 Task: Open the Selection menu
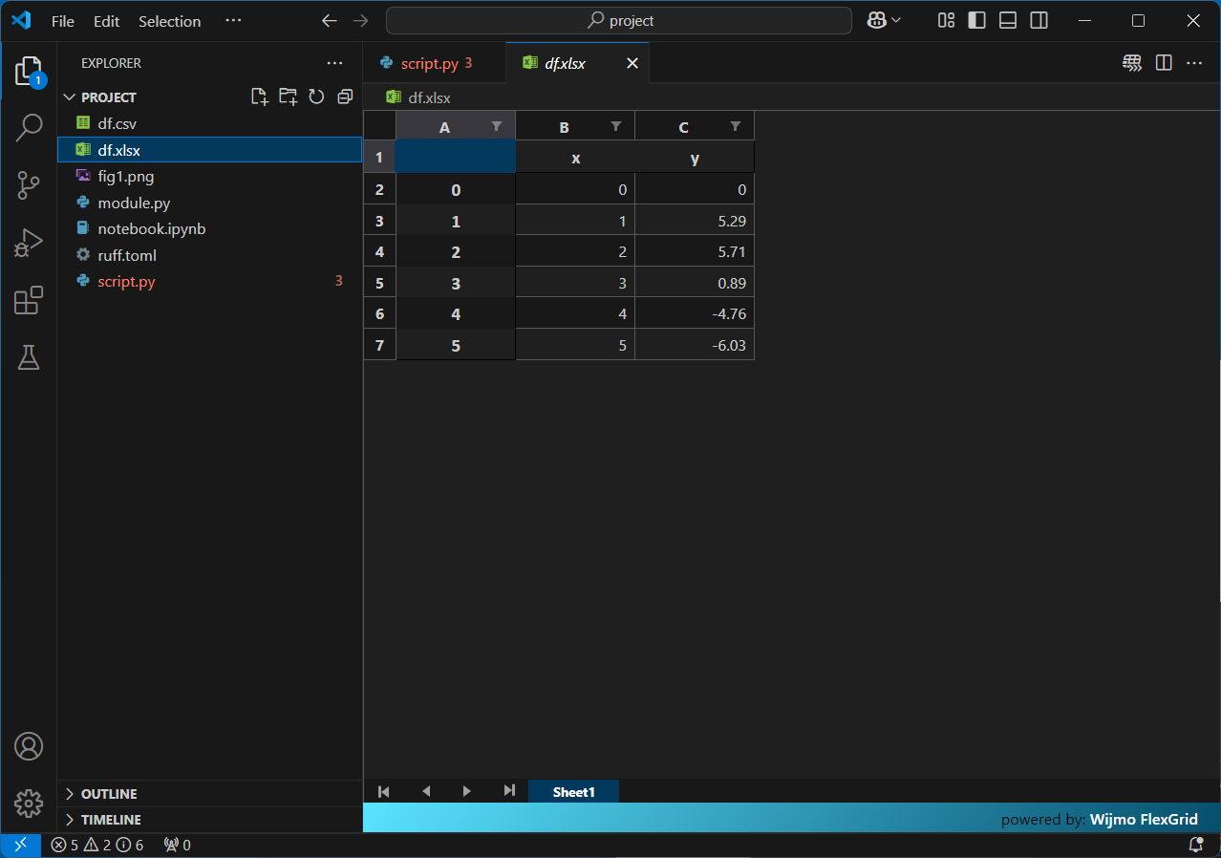(x=169, y=21)
